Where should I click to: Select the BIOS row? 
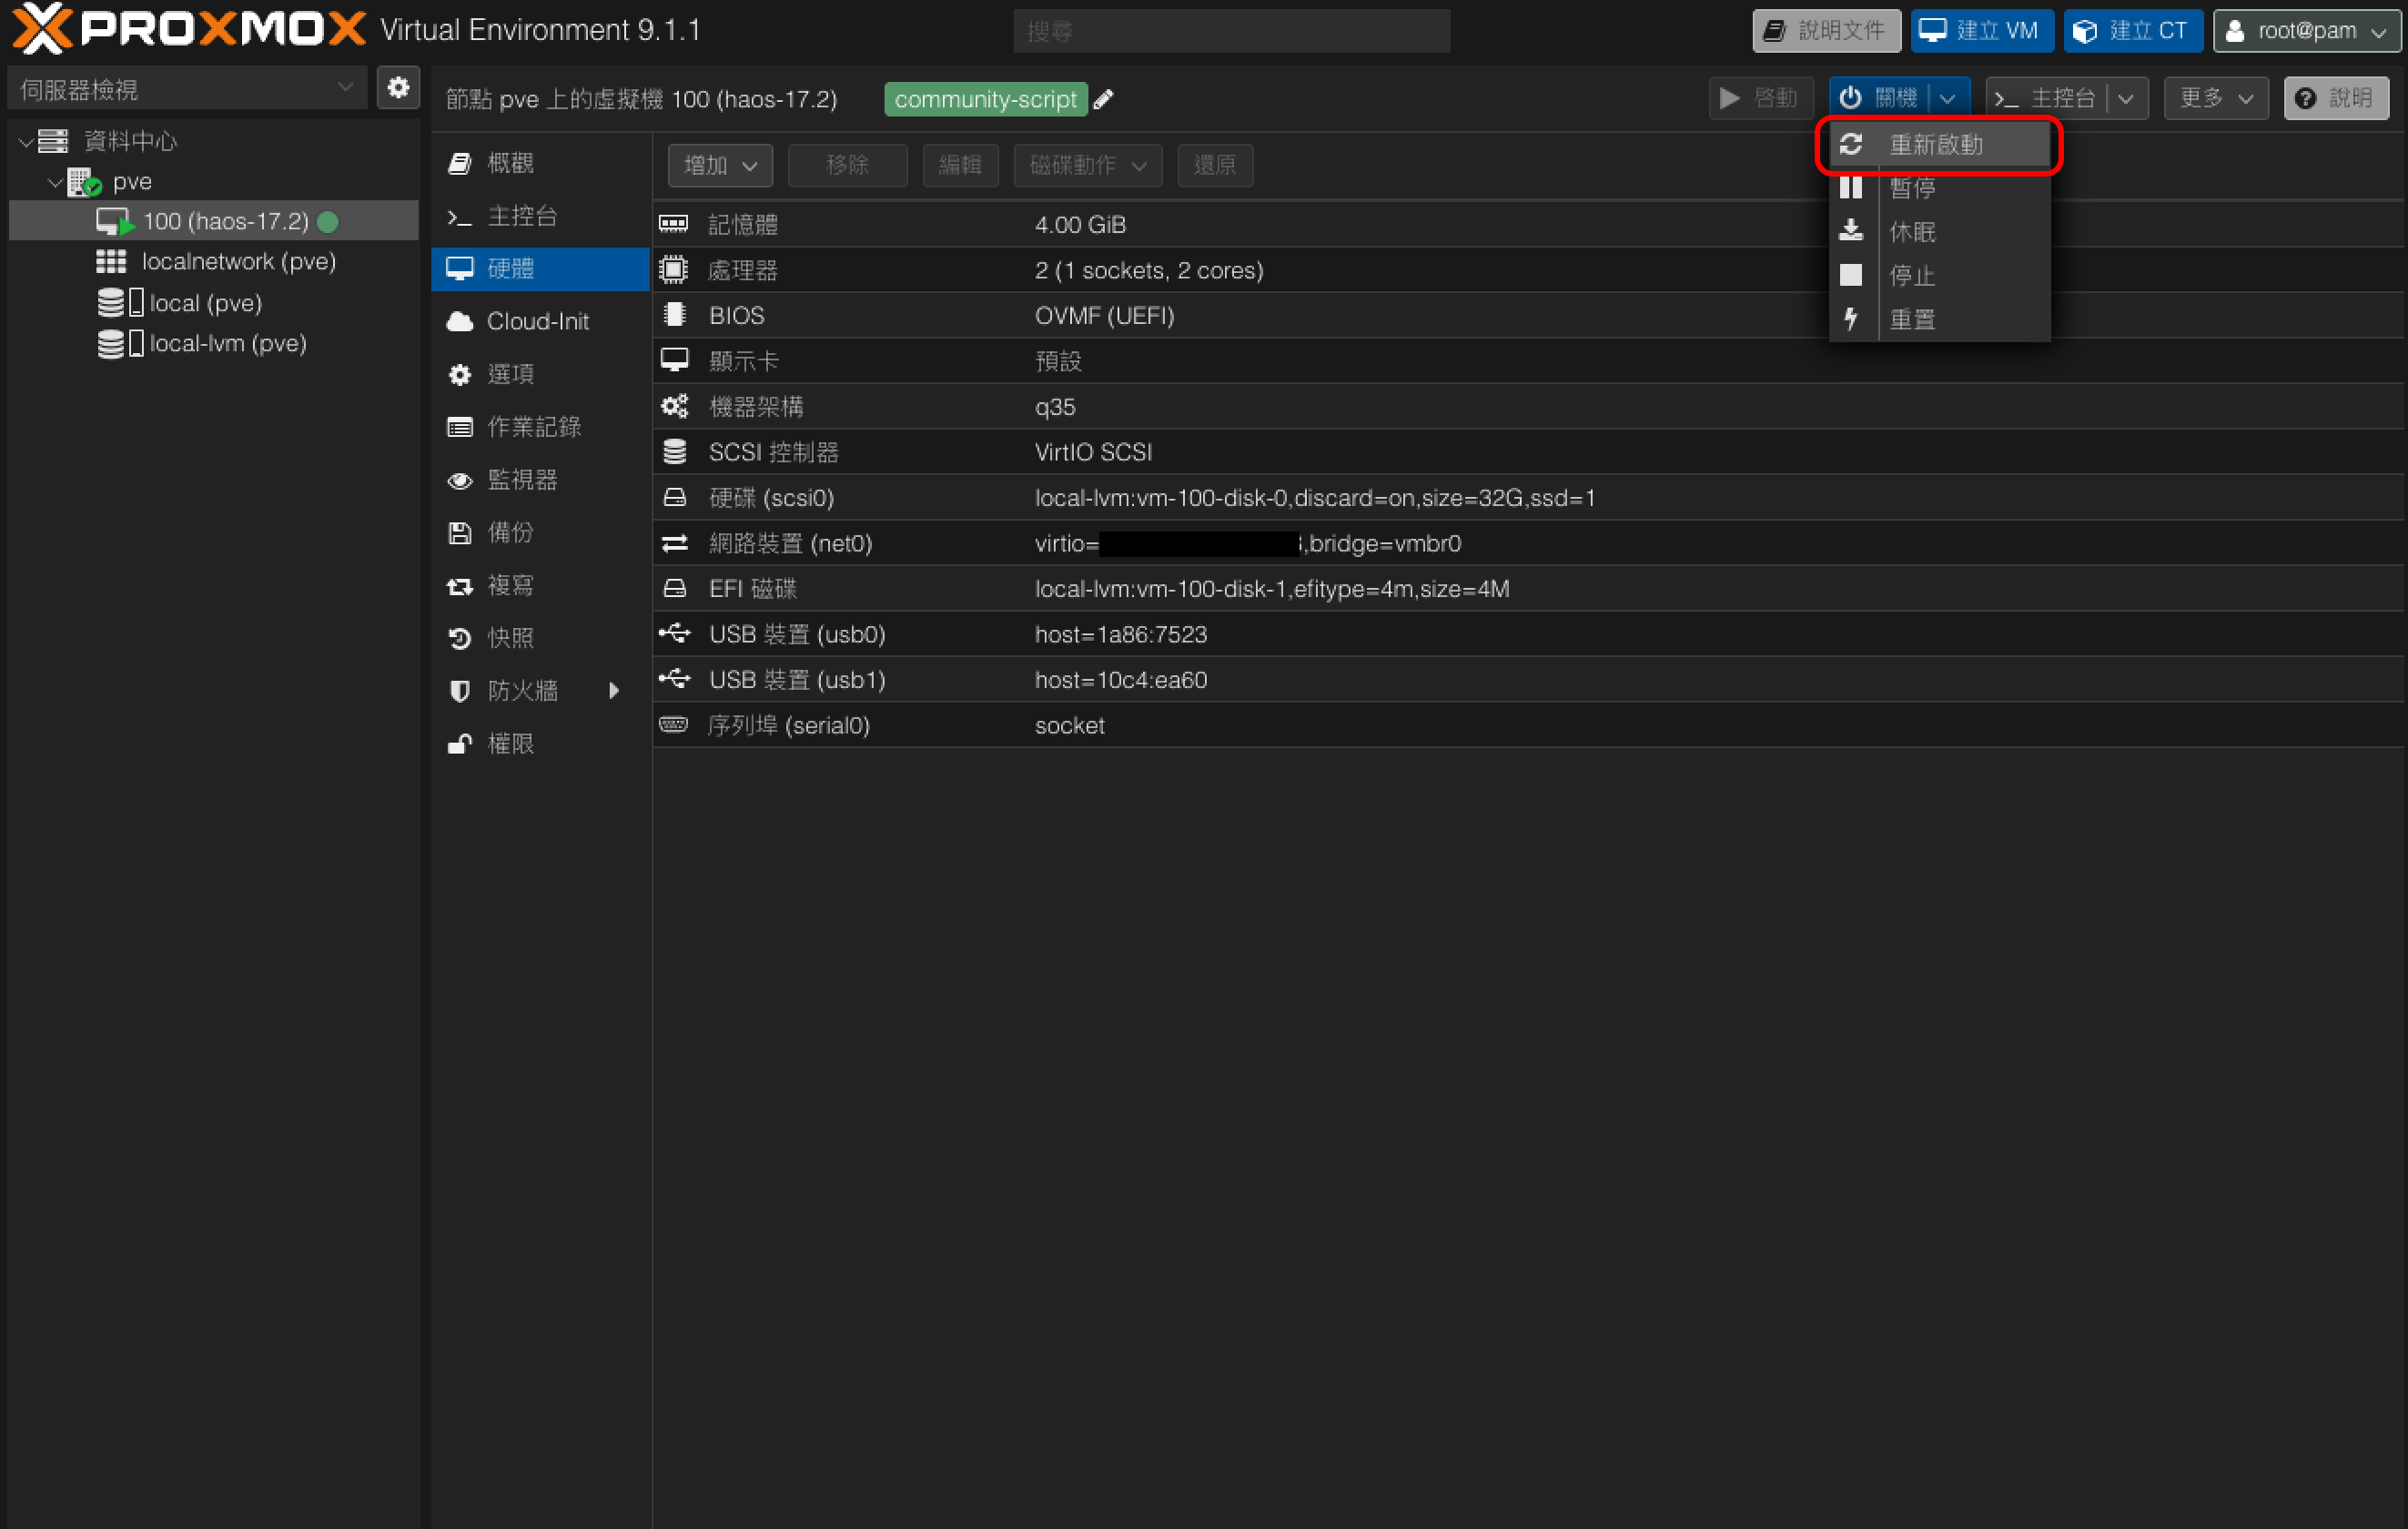pyautogui.click(x=1528, y=316)
